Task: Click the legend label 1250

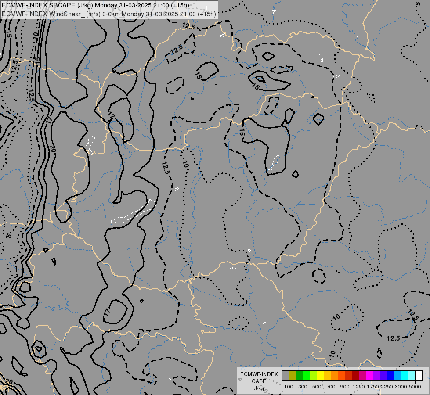Action: point(359,387)
